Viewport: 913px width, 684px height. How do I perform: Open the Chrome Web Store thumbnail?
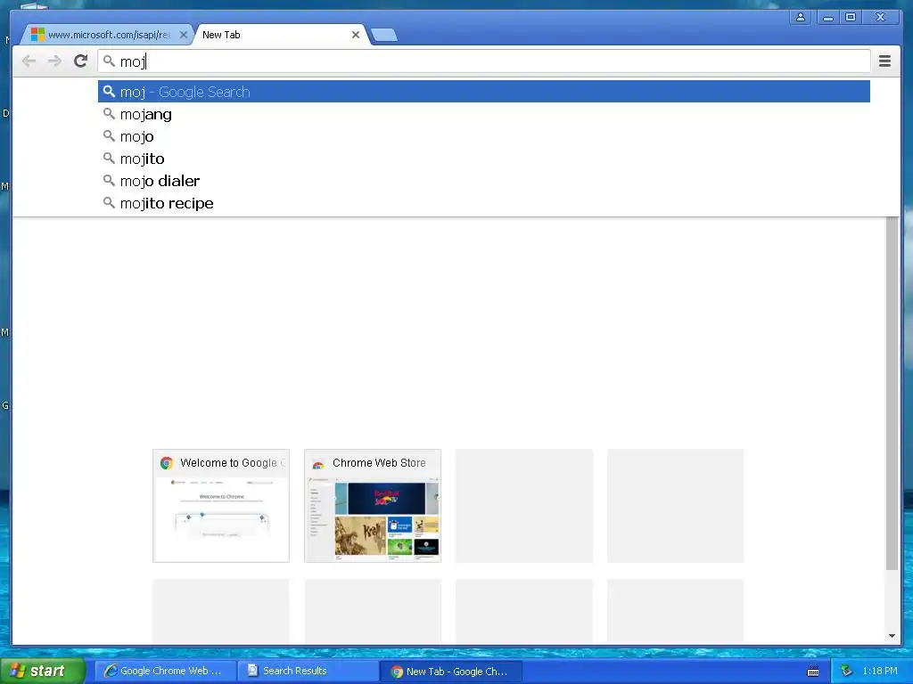pos(373,506)
